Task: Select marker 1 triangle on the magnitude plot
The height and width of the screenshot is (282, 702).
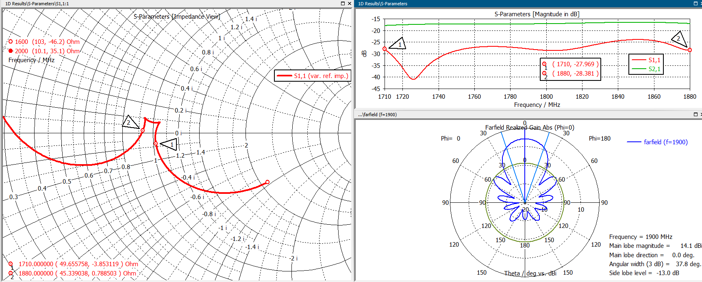Action: 398,44
